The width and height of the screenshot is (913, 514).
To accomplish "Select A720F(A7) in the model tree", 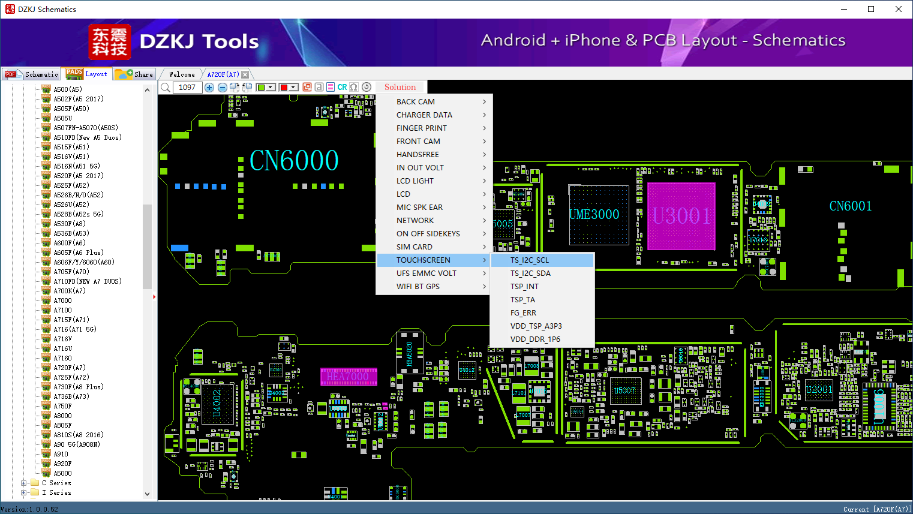I will coord(70,368).
